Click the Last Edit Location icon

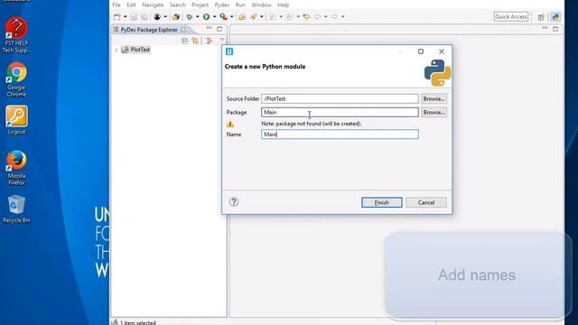click(x=307, y=16)
